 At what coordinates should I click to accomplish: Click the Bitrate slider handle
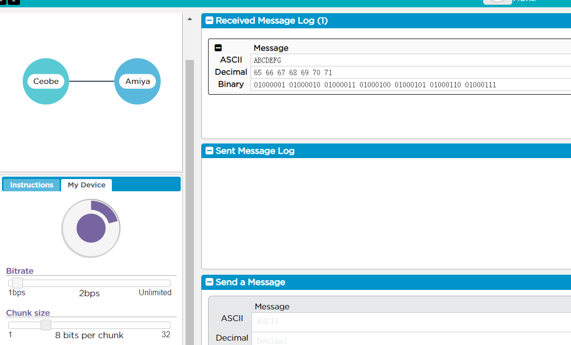click(18, 283)
